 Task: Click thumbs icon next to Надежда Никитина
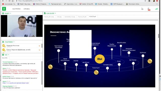(39, 46)
